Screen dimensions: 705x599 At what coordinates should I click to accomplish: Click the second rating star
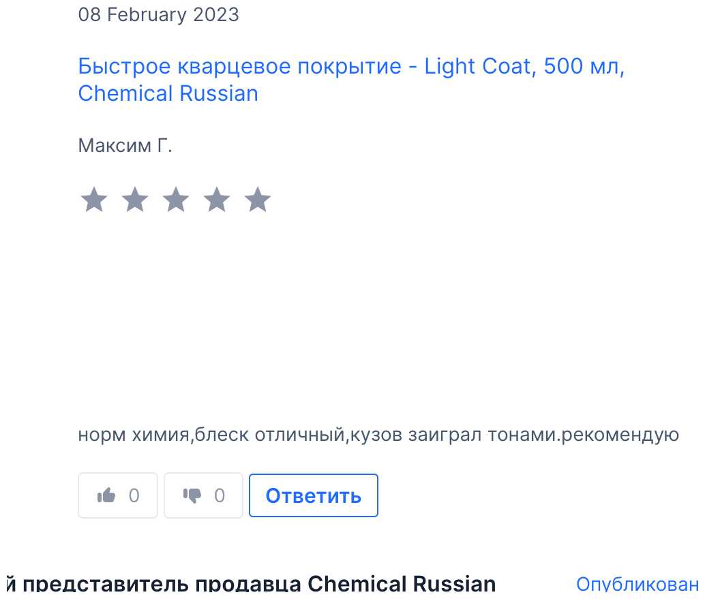(x=134, y=200)
